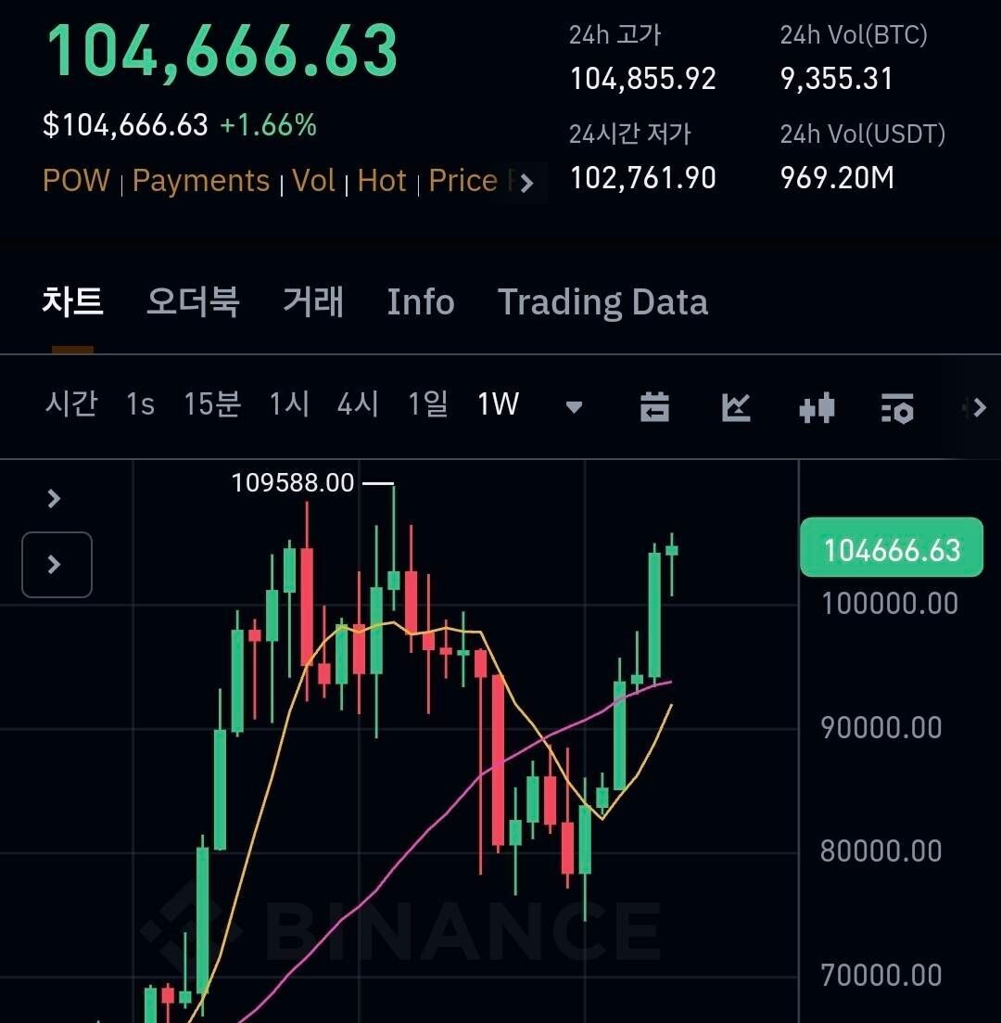The image size is (1001, 1023).
Task: Click the green 104666.63 price label on axis
Action: (x=891, y=549)
